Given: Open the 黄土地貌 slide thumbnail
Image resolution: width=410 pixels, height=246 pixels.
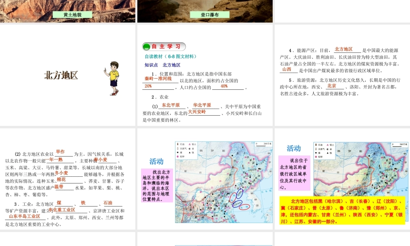Looking at the screenshot, I should pos(68,11).
